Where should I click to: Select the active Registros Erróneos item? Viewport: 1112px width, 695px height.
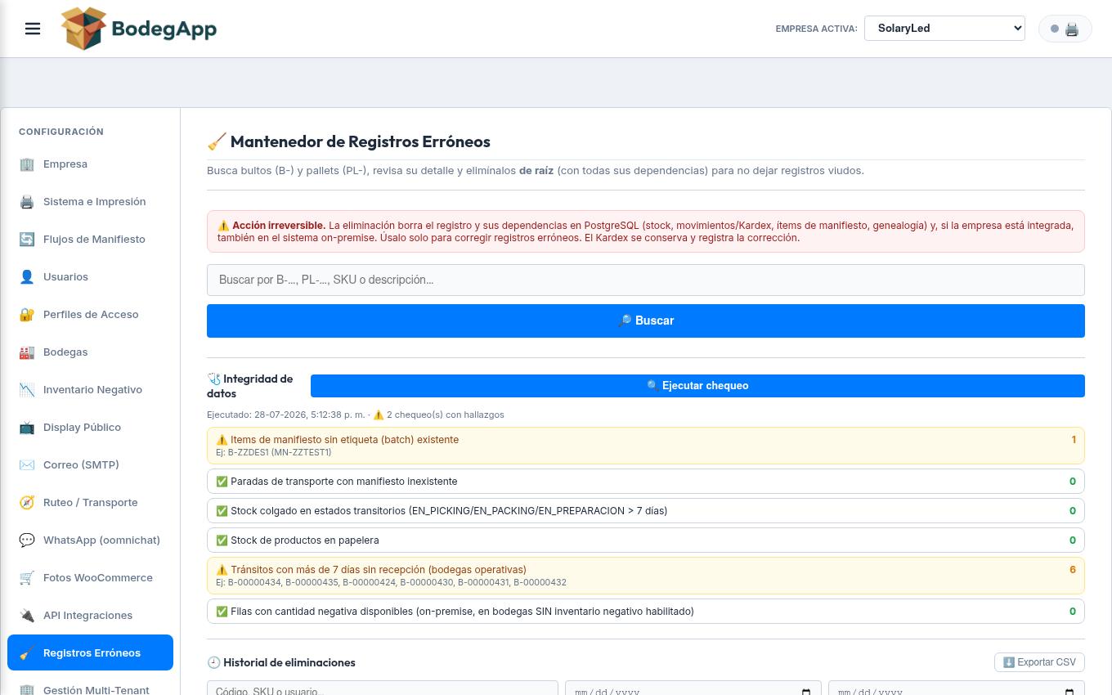[x=90, y=652]
